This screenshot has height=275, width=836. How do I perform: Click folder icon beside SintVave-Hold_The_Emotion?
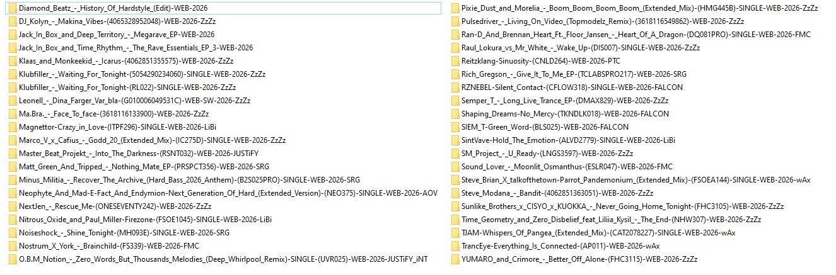(x=455, y=140)
